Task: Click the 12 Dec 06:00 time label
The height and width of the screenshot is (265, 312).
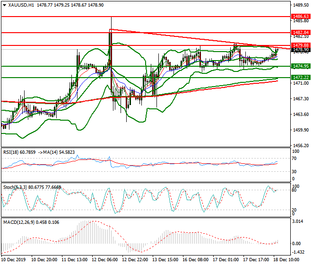Action: [104, 260]
